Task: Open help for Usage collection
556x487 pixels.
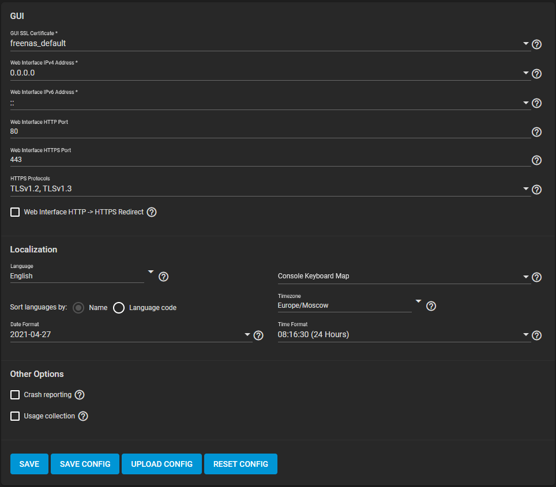Action: click(x=83, y=416)
